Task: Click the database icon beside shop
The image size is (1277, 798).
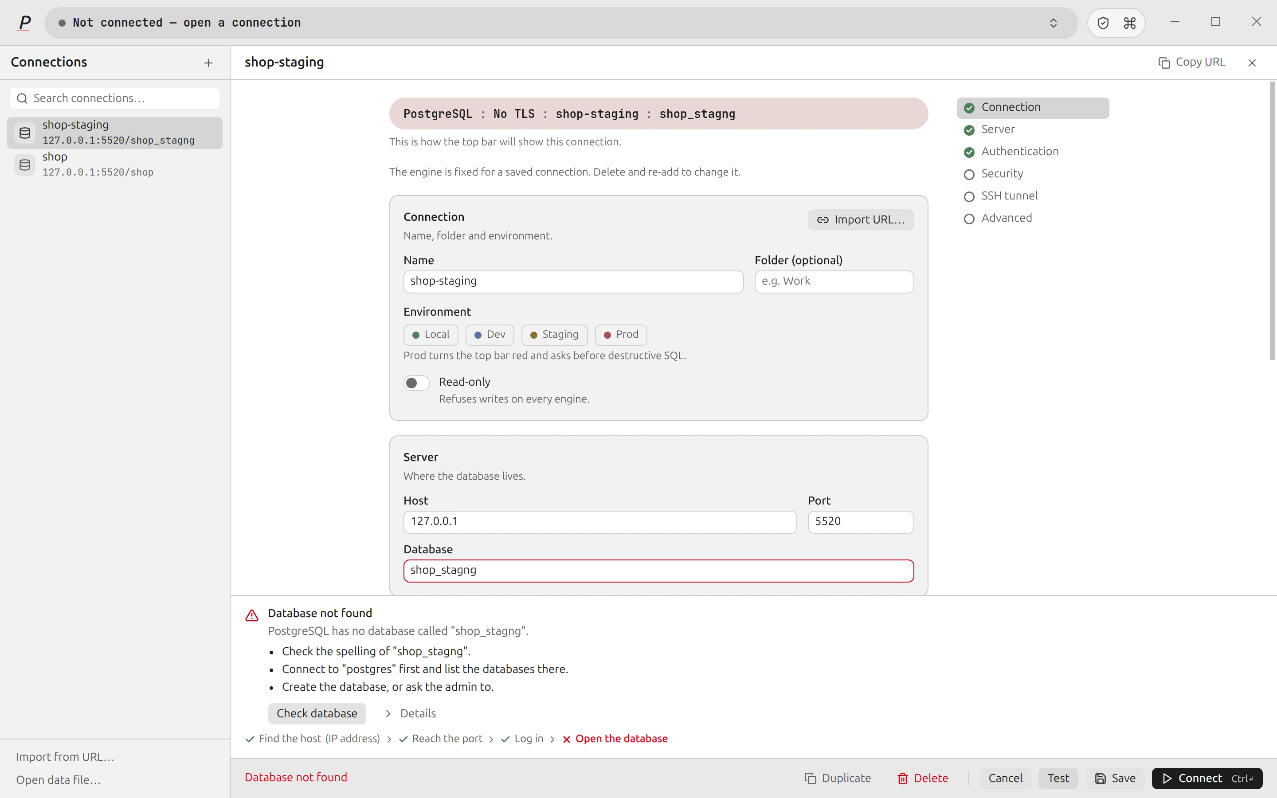Action: 25,164
